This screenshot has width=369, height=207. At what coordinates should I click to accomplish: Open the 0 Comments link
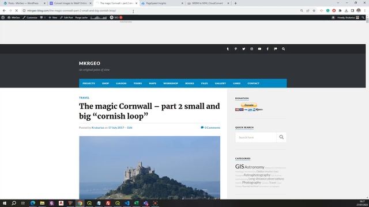click(x=210, y=128)
